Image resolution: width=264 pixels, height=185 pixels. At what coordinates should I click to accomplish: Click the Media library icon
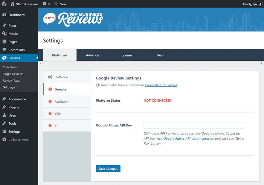click(x=4, y=33)
